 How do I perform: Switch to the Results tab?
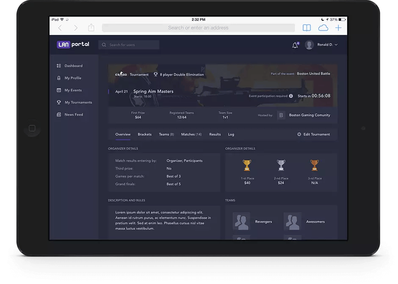(215, 134)
